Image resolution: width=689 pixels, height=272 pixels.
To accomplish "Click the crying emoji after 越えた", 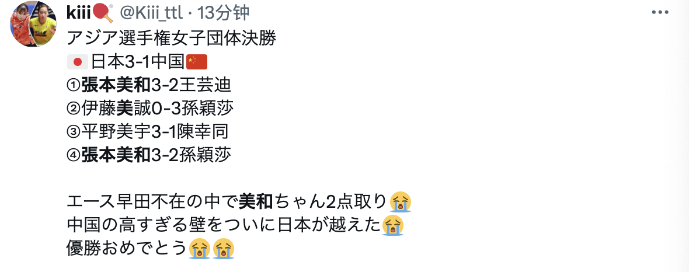I will pyautogui.click(x=394, y=226).
